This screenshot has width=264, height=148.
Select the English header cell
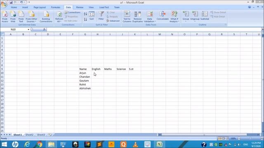[97, 69]
